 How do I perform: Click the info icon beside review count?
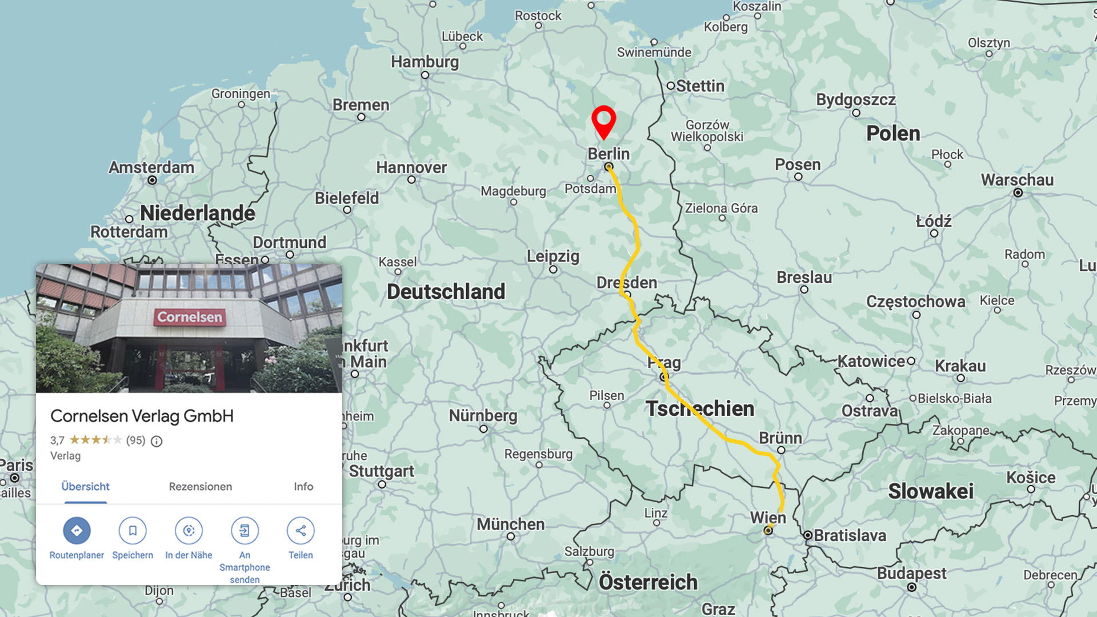click(157, 441)
